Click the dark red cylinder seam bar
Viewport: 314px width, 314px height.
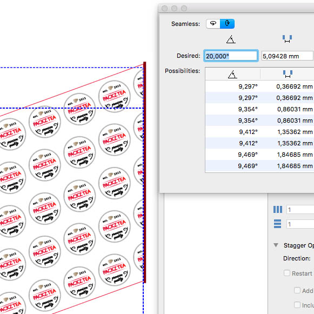[x=145, y=172]
